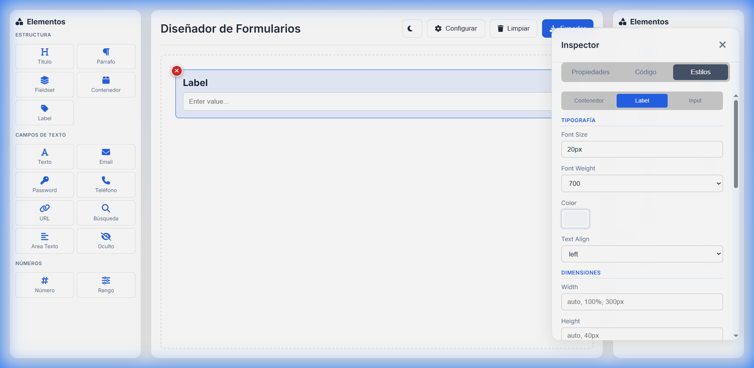This screenshot has width=754, height=368.
Task: Select the Password field element
Action: click(44, 185)
